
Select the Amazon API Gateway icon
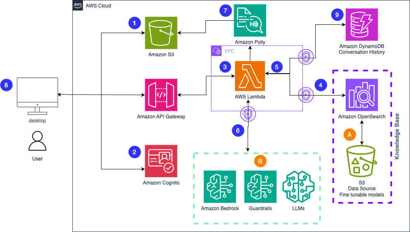coord(161,95)
